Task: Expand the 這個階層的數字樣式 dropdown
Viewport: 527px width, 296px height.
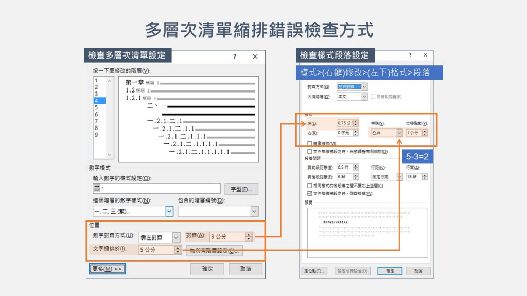Action: (169, 211)
